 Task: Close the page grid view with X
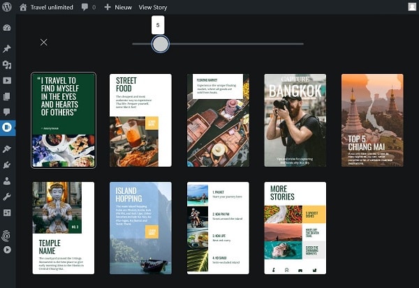pos(44,43)
